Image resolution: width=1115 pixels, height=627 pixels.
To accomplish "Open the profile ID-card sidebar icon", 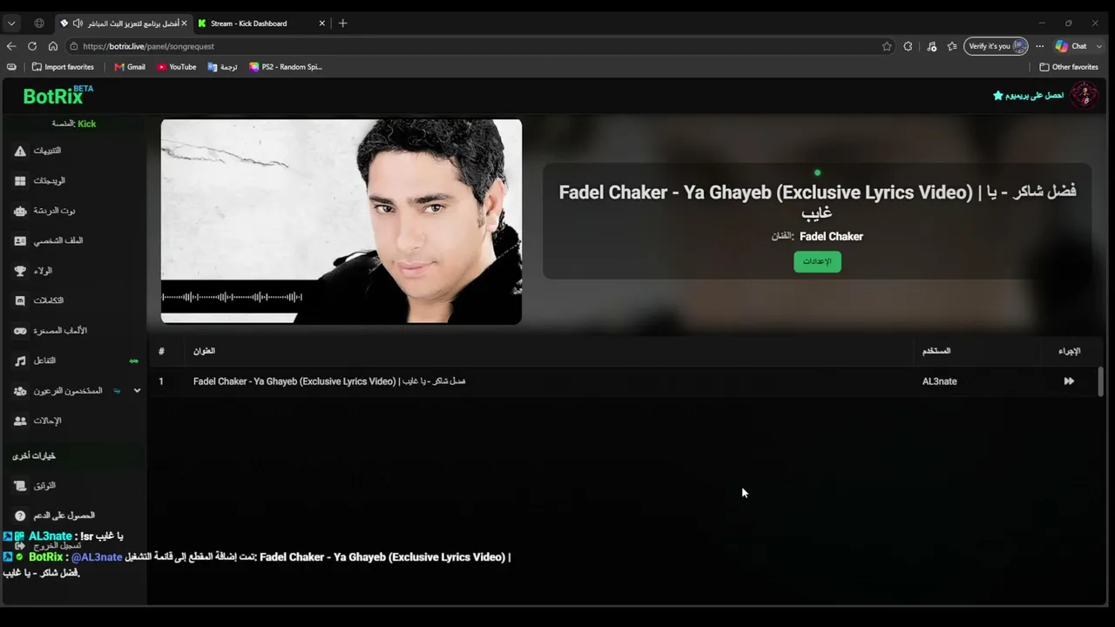I will coord(20,240).
